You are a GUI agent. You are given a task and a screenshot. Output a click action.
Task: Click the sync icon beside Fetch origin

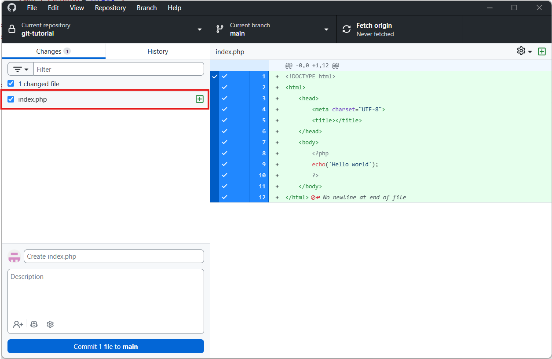[347, 29]
